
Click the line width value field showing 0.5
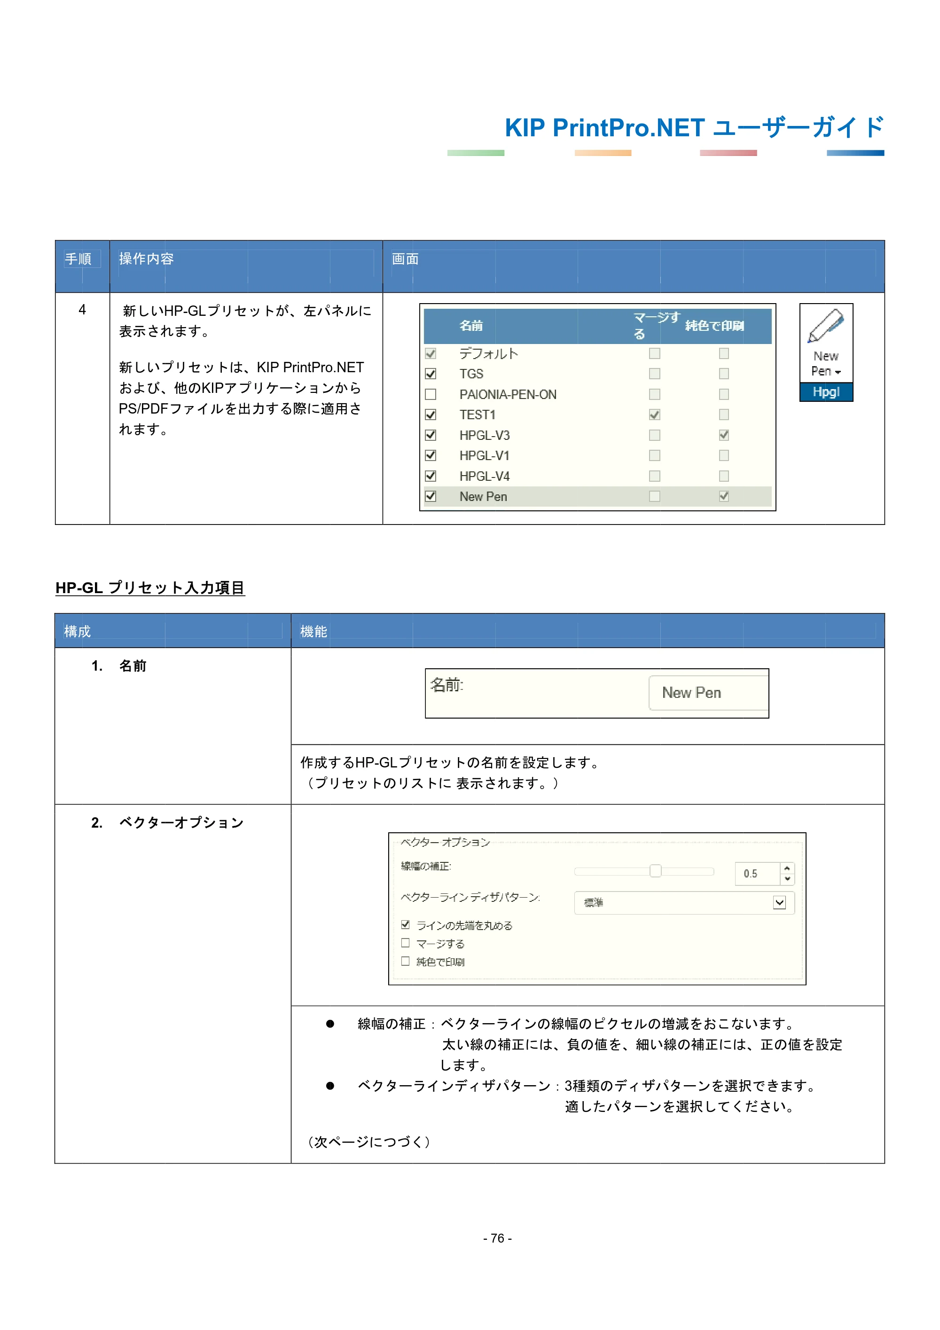click(758, 874)
